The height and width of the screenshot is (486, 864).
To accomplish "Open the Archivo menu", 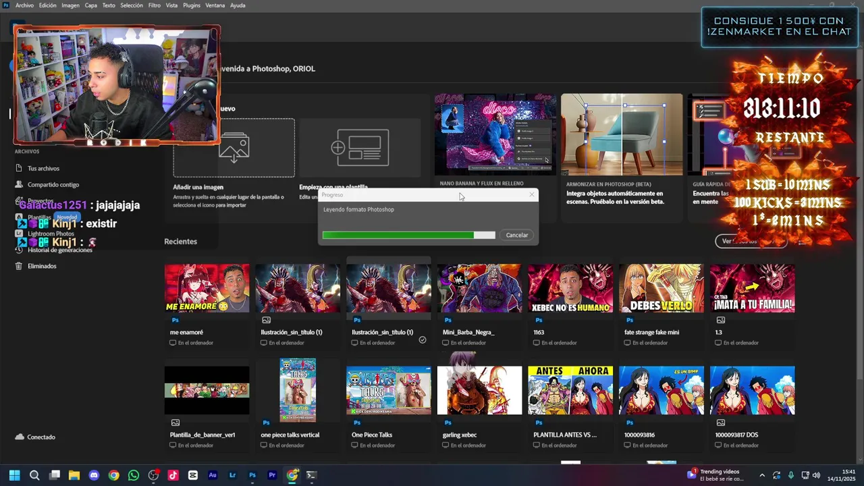I will 24,5.
